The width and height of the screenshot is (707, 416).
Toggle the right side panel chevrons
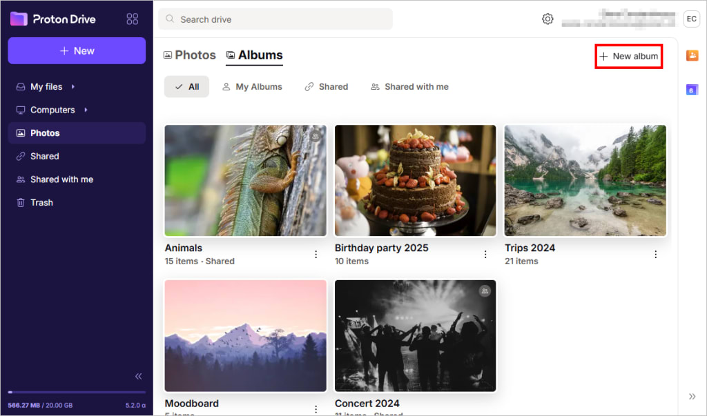pos(692,397)
